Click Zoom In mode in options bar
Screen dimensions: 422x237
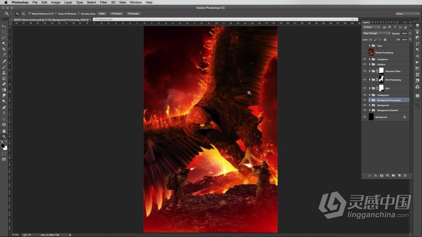pyautogui.click(x=18, y=14)
